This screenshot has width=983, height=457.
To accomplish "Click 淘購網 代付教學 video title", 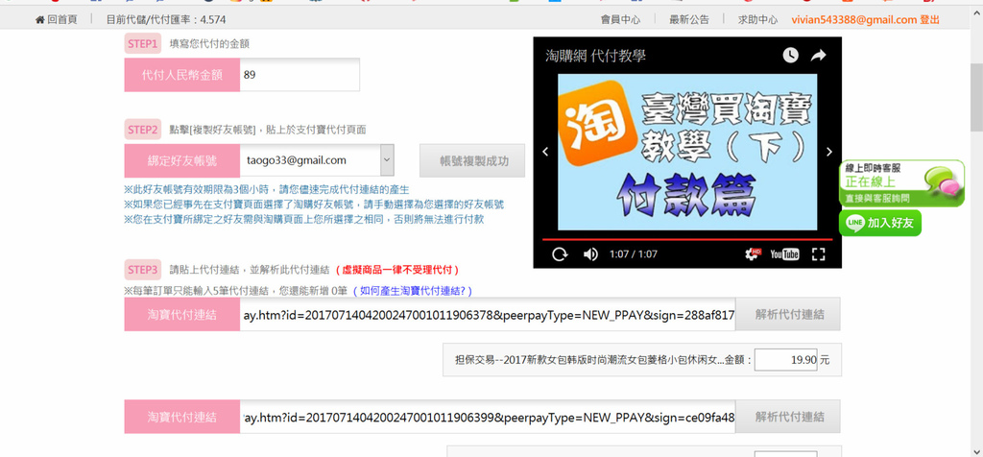I will tap(595, 56).
